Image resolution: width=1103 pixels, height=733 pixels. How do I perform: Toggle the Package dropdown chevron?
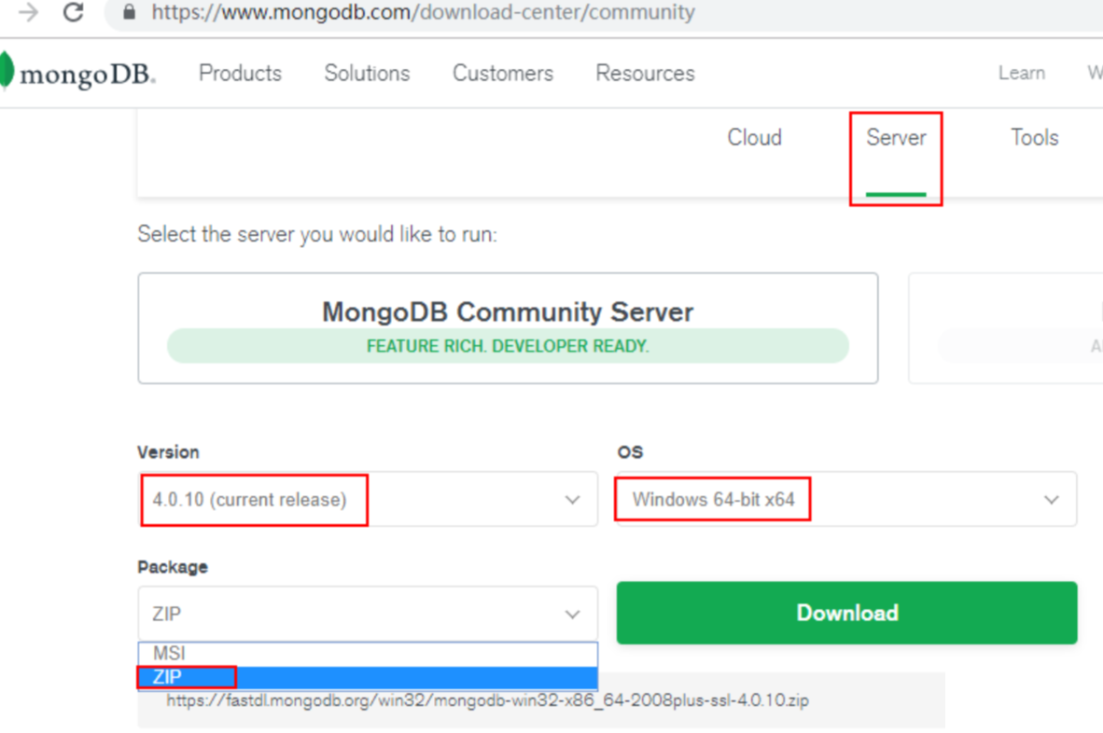(573, 615)
